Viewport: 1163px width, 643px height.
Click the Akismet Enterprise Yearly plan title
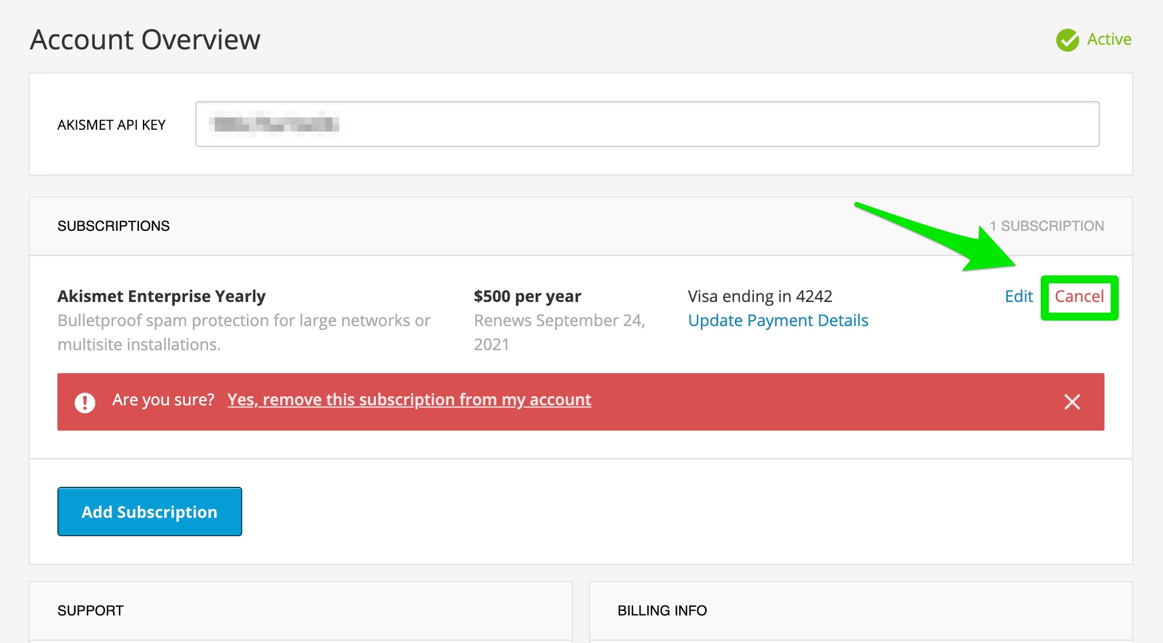161,296
